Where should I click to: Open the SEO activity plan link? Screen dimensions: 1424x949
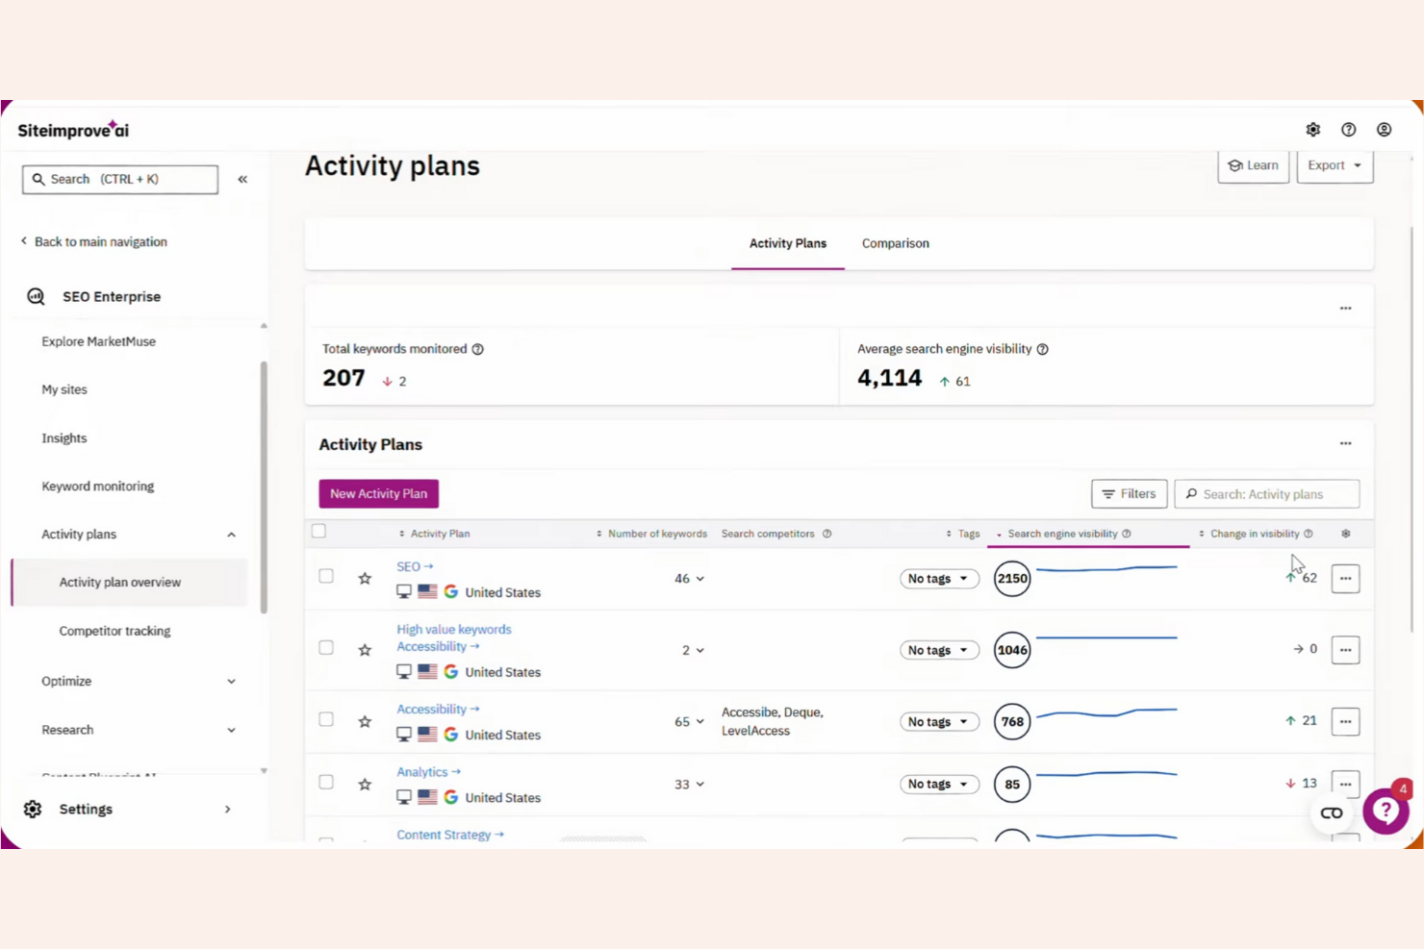click(x=415, y=567)
